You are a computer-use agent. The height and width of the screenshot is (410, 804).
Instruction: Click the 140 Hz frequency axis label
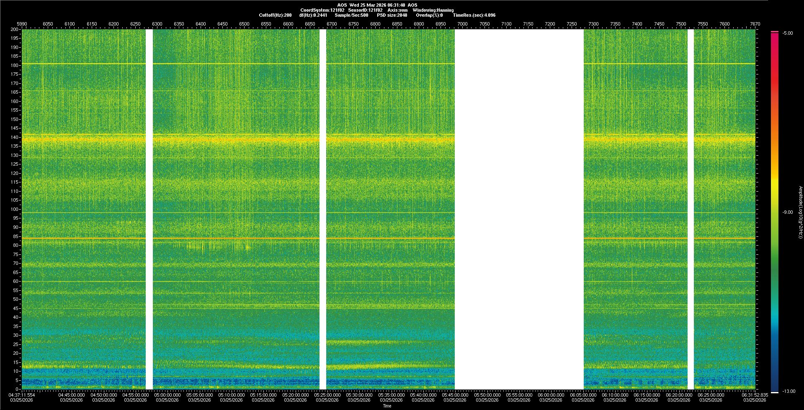(x=15, y=137)
